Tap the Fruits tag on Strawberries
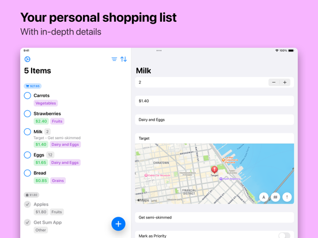This screenshot has height=238, width=318. pos(57,121)
